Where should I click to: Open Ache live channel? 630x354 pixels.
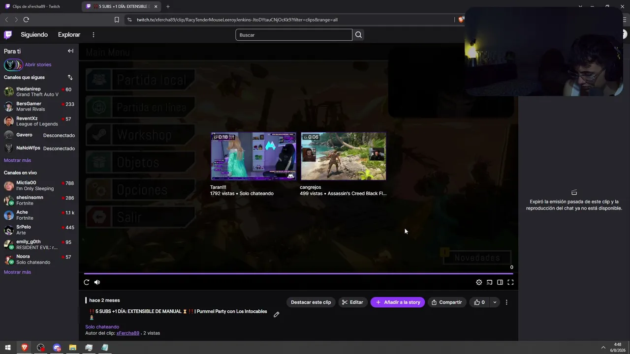click(x=39, y=215)
